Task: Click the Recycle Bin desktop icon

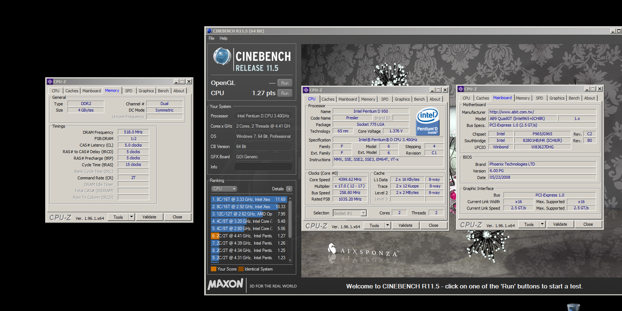Action: 573,307
